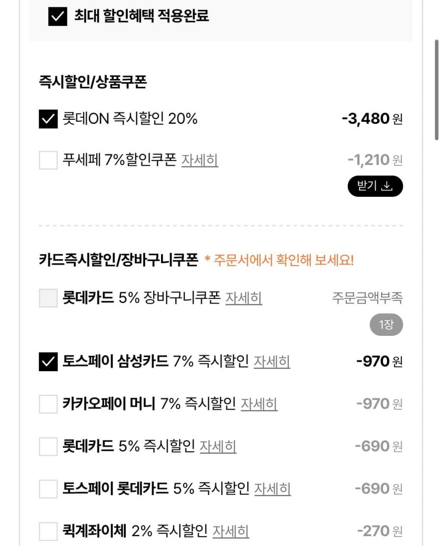Viewport: 442px width, 546px height.
Task: Open 자세히 for 롯데카드 5% 장바구니쿠폰
Action: pos(244,298)
